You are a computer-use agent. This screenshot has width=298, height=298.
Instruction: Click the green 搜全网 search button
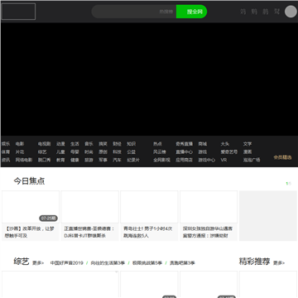tap(191, 12)
